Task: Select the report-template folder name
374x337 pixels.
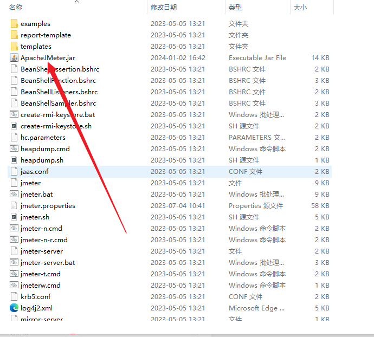Action: pos(46,35)
